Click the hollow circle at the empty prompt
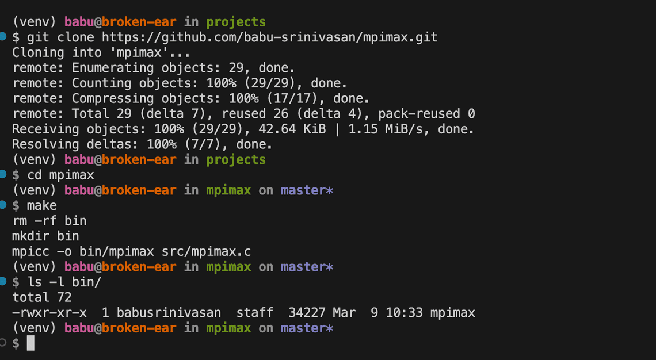656x360 pixels. (3, 343)
